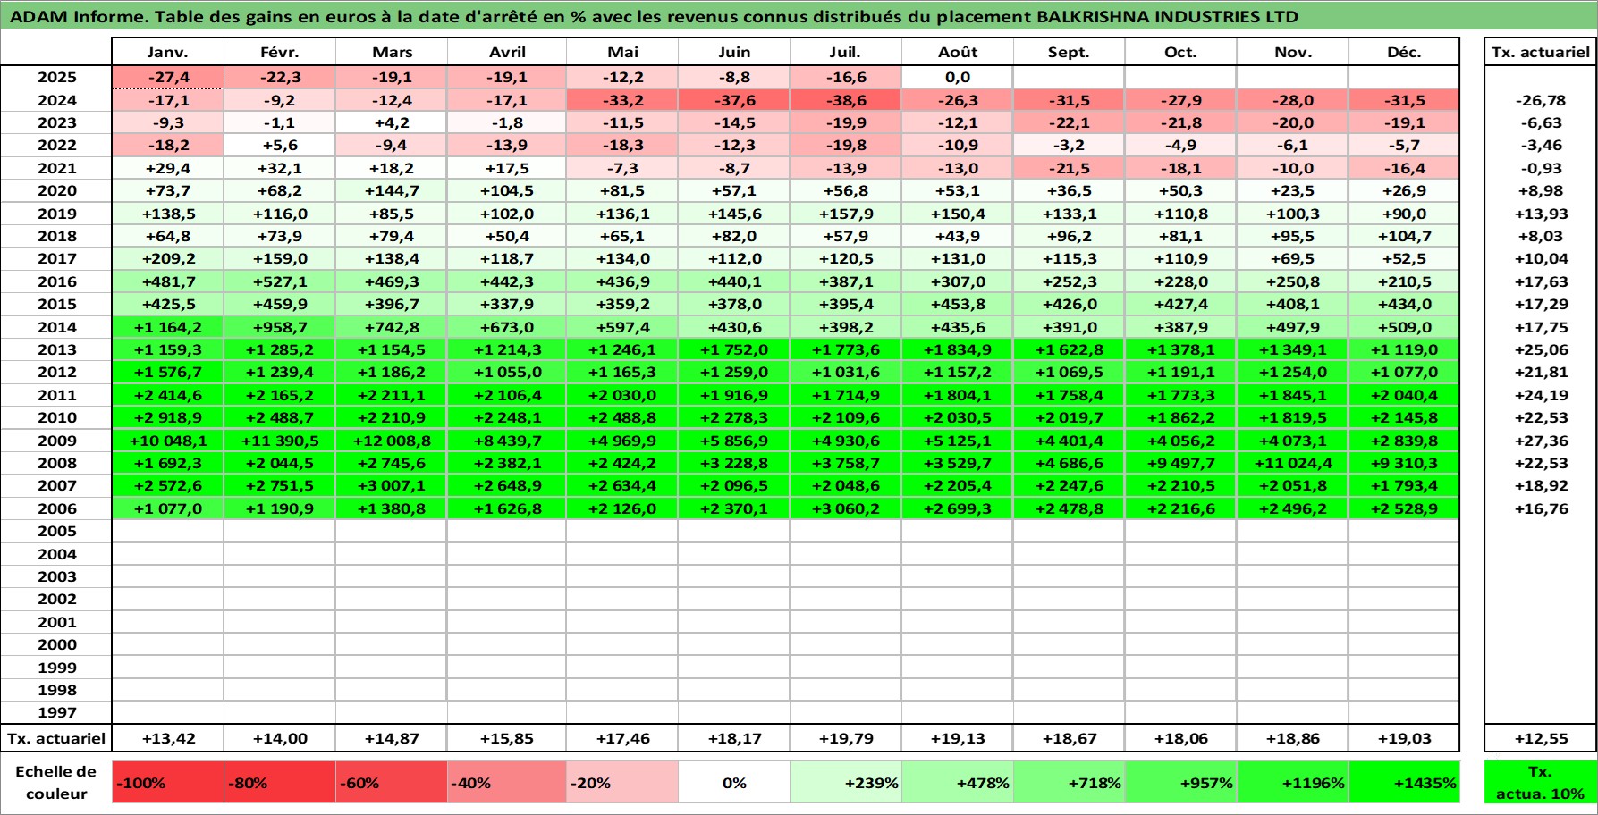Image resolution: width=1598 pixels, height=815 pixels.
Task: Select the Sept. column header
Action: point(1069,52)
